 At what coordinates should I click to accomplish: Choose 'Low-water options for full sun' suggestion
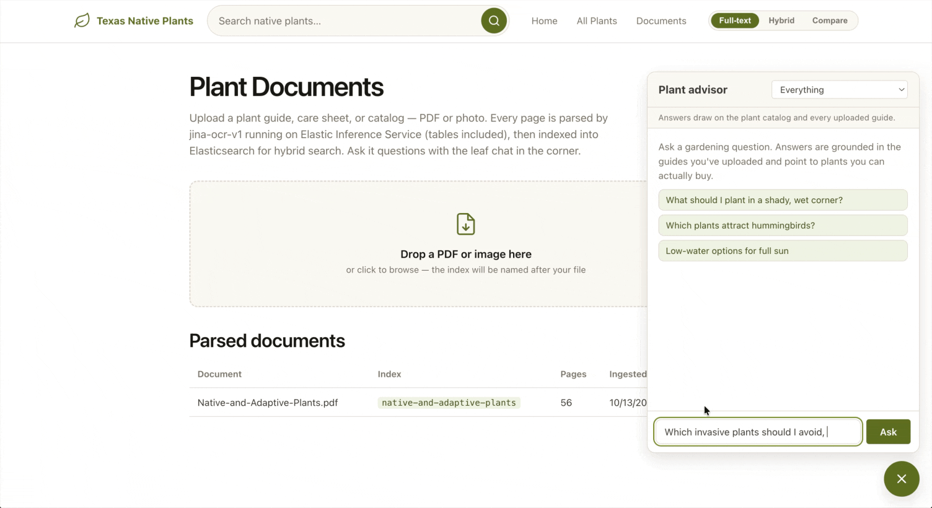tap(783, 251)
